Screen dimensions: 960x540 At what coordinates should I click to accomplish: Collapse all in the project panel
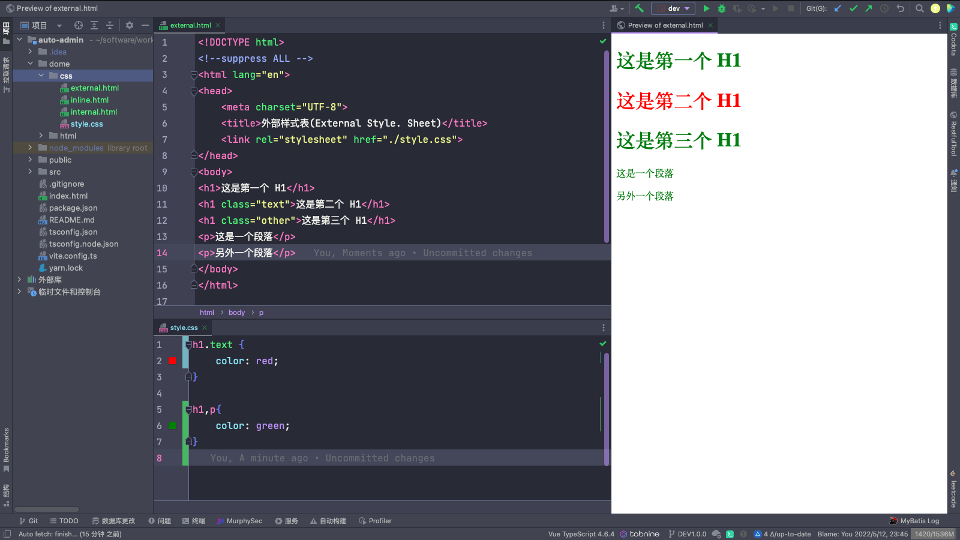pyautogui.click(x=110, y=25)
